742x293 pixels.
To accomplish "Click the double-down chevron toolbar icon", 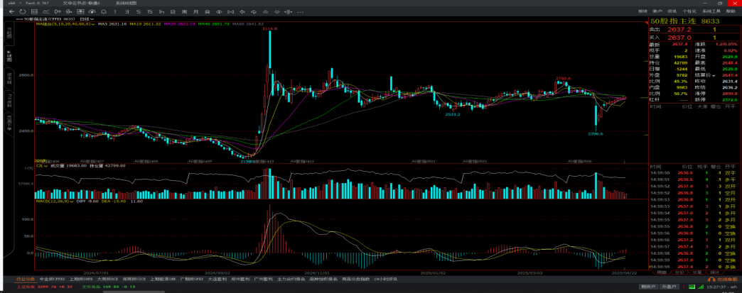I will point(277,12).
